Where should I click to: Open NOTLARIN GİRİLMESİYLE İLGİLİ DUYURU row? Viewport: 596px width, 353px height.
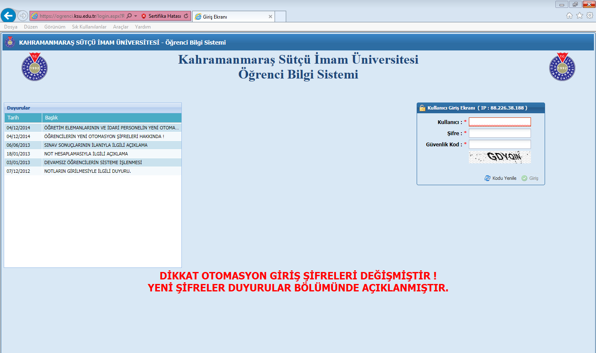93,171
